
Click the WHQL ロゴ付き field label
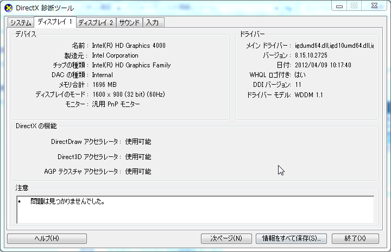270,75
